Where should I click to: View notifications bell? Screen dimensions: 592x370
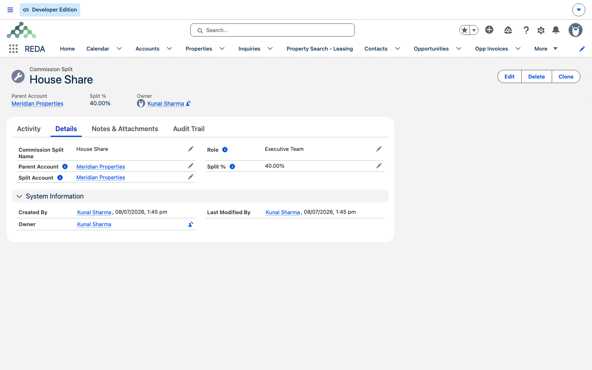(x=556, y=30)
